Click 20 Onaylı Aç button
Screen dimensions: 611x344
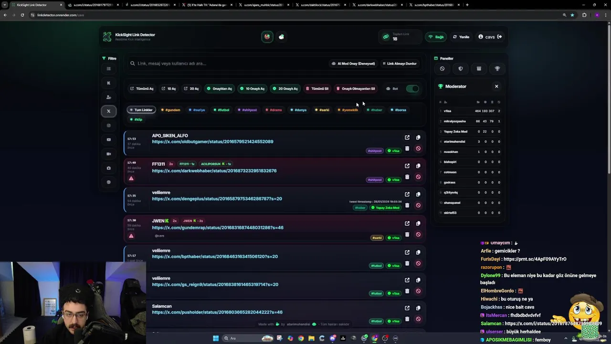point(285,89)
